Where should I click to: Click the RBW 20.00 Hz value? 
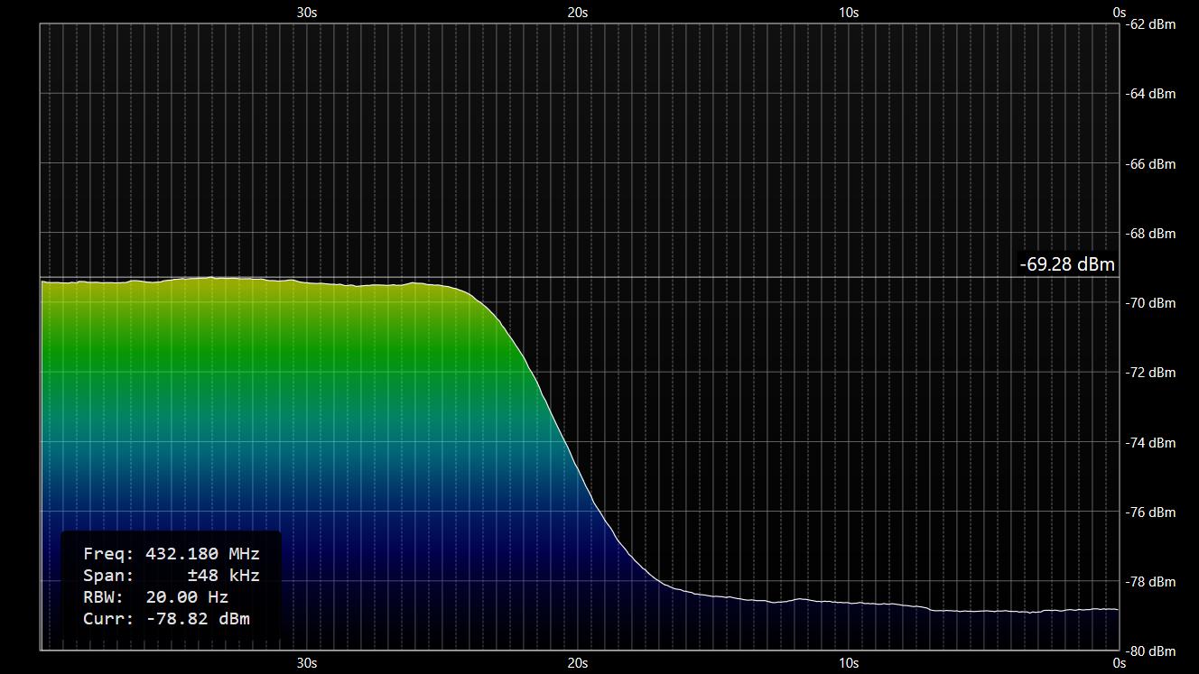[x=187, y=597]
